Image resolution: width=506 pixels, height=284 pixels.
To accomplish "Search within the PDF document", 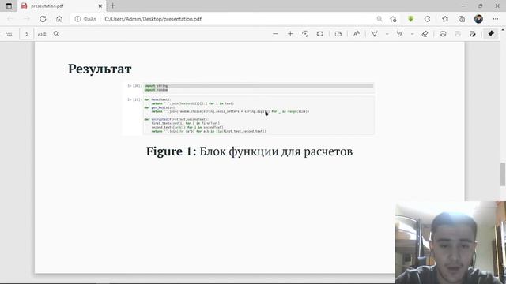I will [56, 33].
